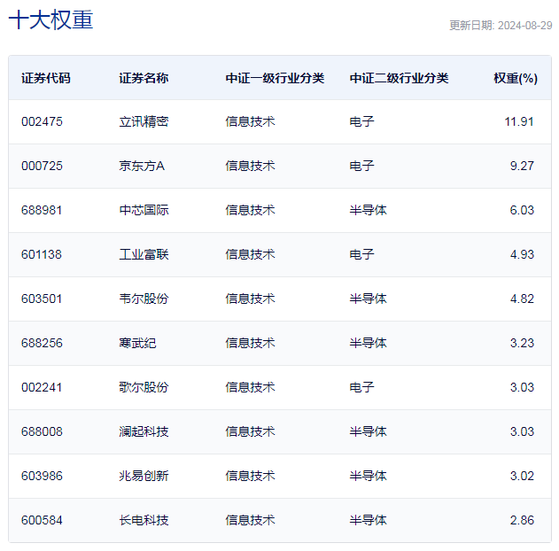559x551 pixels.
Task: Click weight value 11.91
Action: click(519, 121)
